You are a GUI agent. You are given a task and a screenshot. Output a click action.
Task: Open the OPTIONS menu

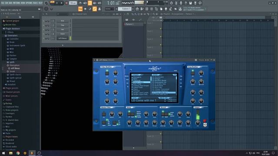click(x=29, y=3)
